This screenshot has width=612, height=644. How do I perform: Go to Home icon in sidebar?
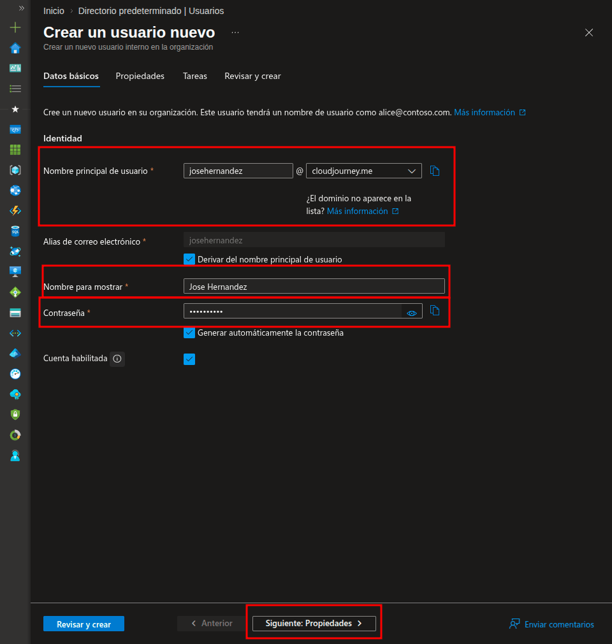tap(15, 48)
